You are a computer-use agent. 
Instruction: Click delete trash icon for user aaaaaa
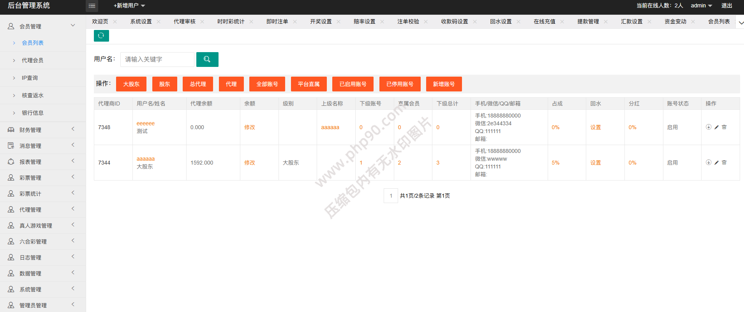724,163
